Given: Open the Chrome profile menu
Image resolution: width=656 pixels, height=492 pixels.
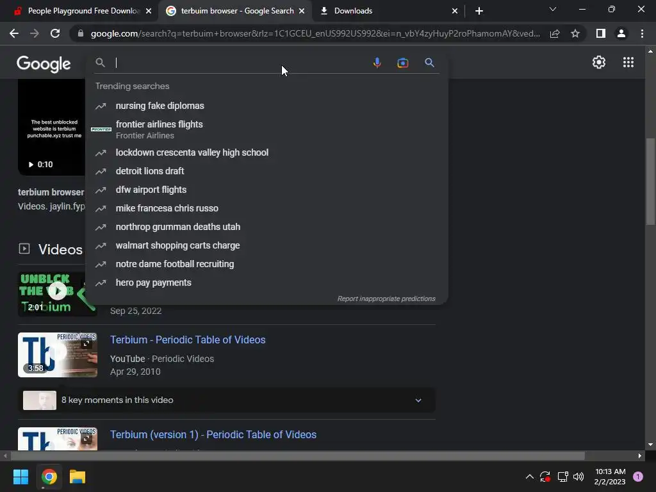Looking at the screenshot, I should pyautogui.click(x=621, y=33).
